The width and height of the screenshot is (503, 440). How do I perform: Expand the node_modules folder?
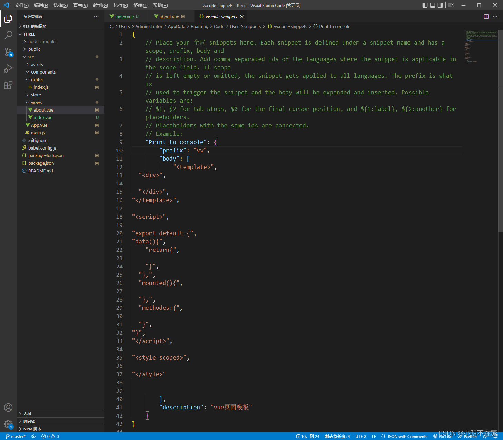point(60,41)
